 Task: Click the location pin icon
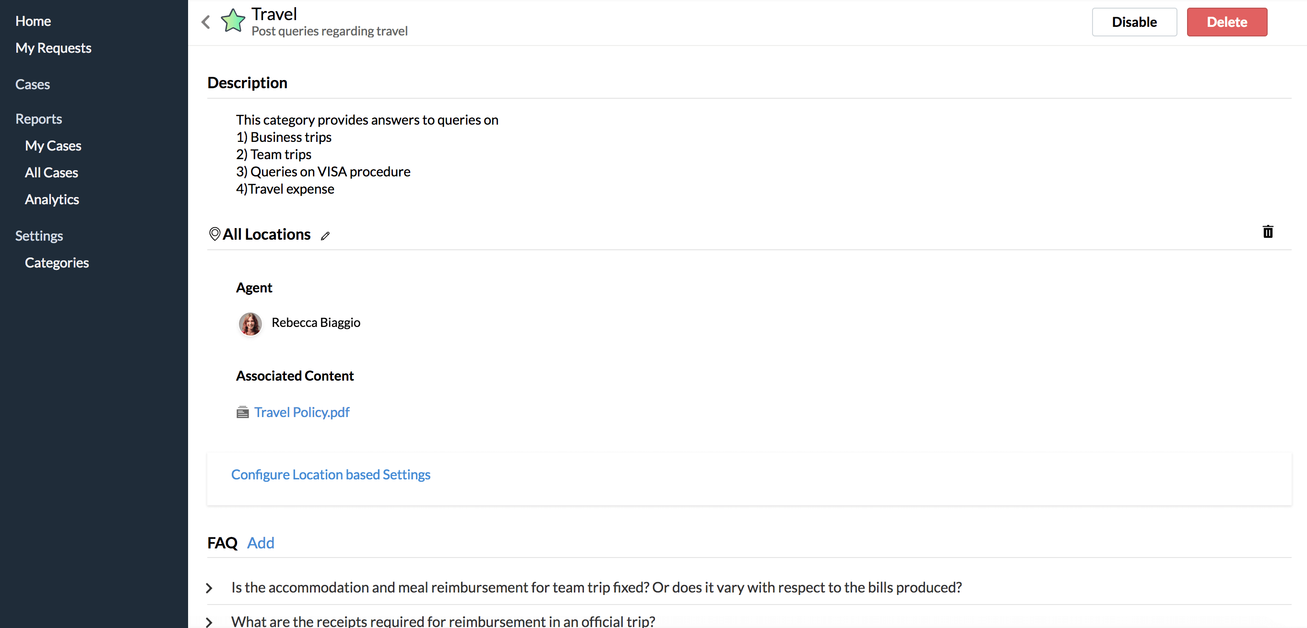click(x=214, y=233)
